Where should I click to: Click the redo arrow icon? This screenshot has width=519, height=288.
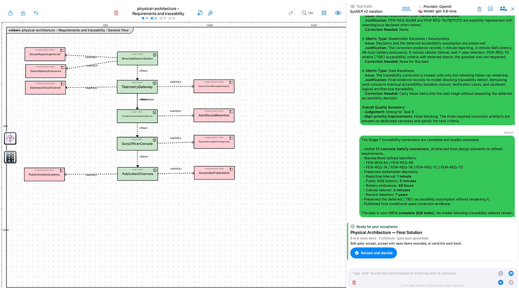tap(291, 13)
